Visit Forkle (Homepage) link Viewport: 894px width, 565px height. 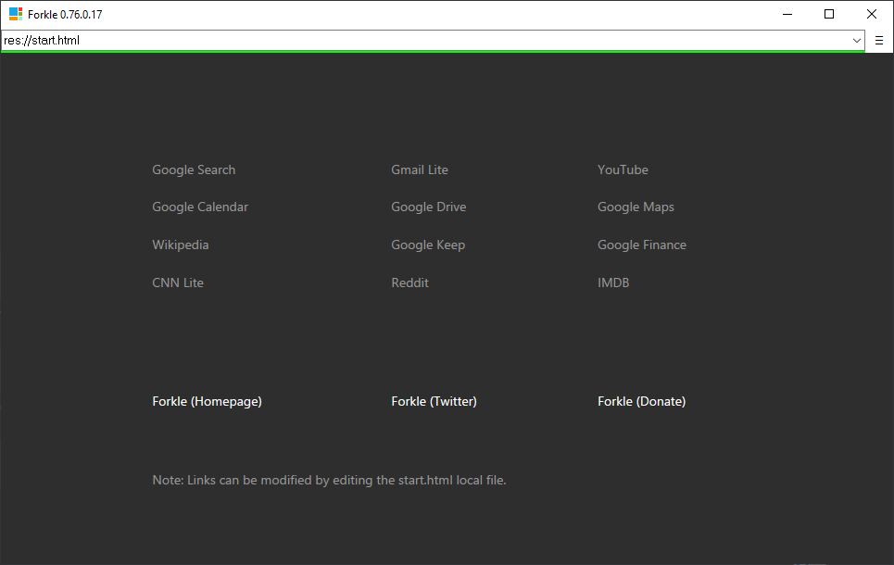(207, 401)
